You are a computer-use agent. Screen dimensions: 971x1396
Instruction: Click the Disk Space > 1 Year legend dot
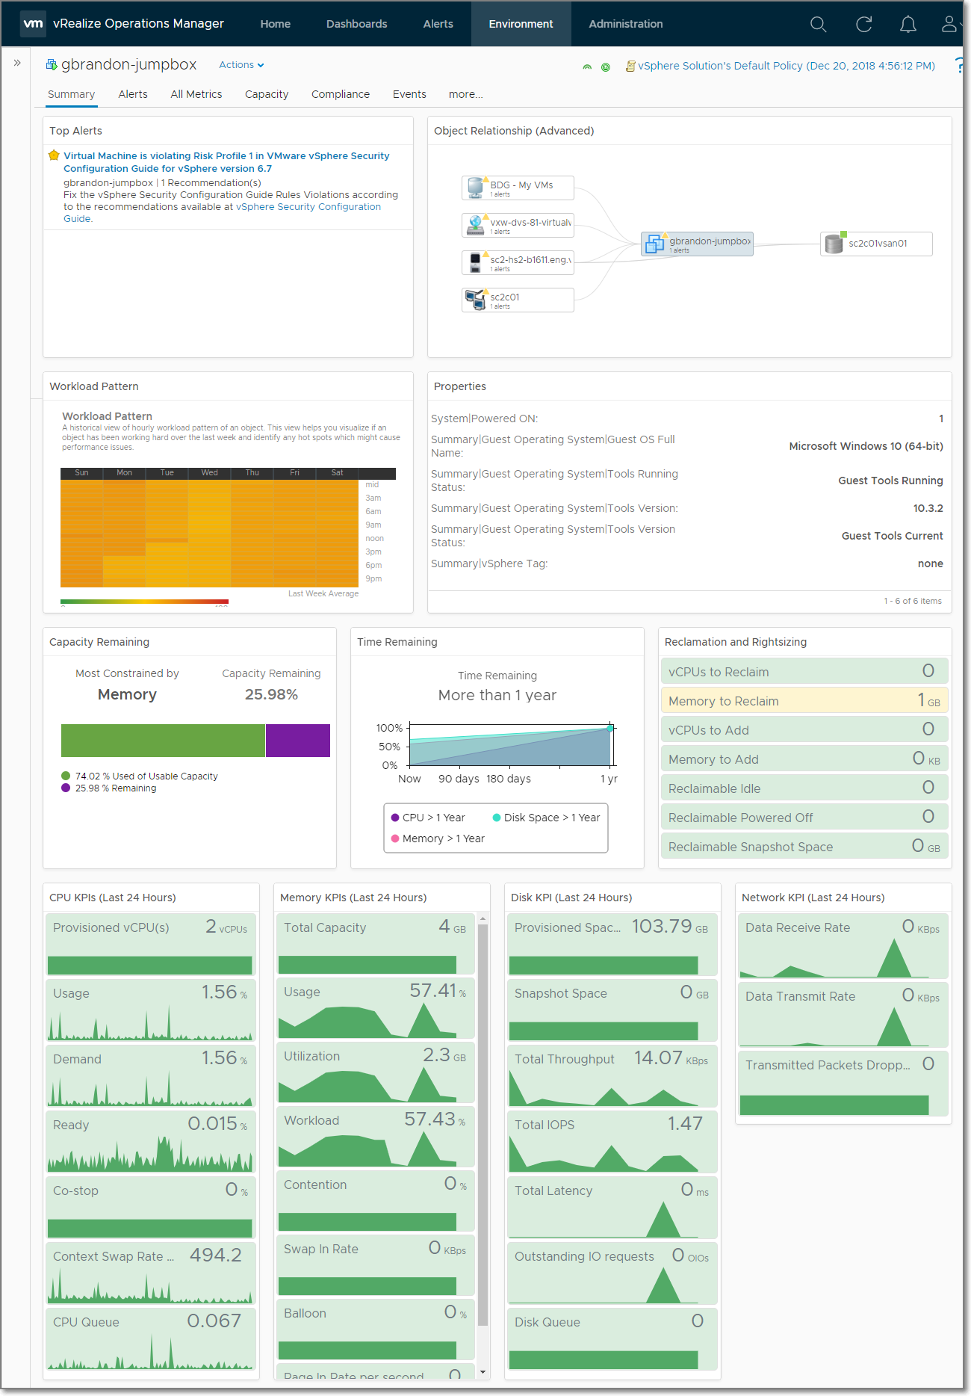click(x=497, y=818)
